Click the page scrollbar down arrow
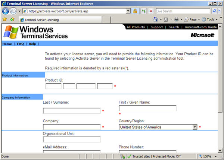224x160 pixels. 220,150
